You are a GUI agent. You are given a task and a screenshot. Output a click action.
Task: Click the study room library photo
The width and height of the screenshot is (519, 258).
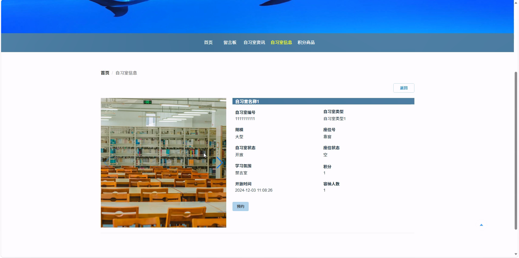tap(163, 162)
